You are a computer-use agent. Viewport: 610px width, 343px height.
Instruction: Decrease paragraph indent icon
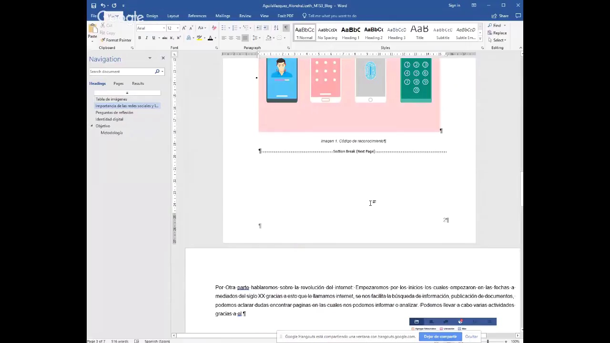[259, 28]
